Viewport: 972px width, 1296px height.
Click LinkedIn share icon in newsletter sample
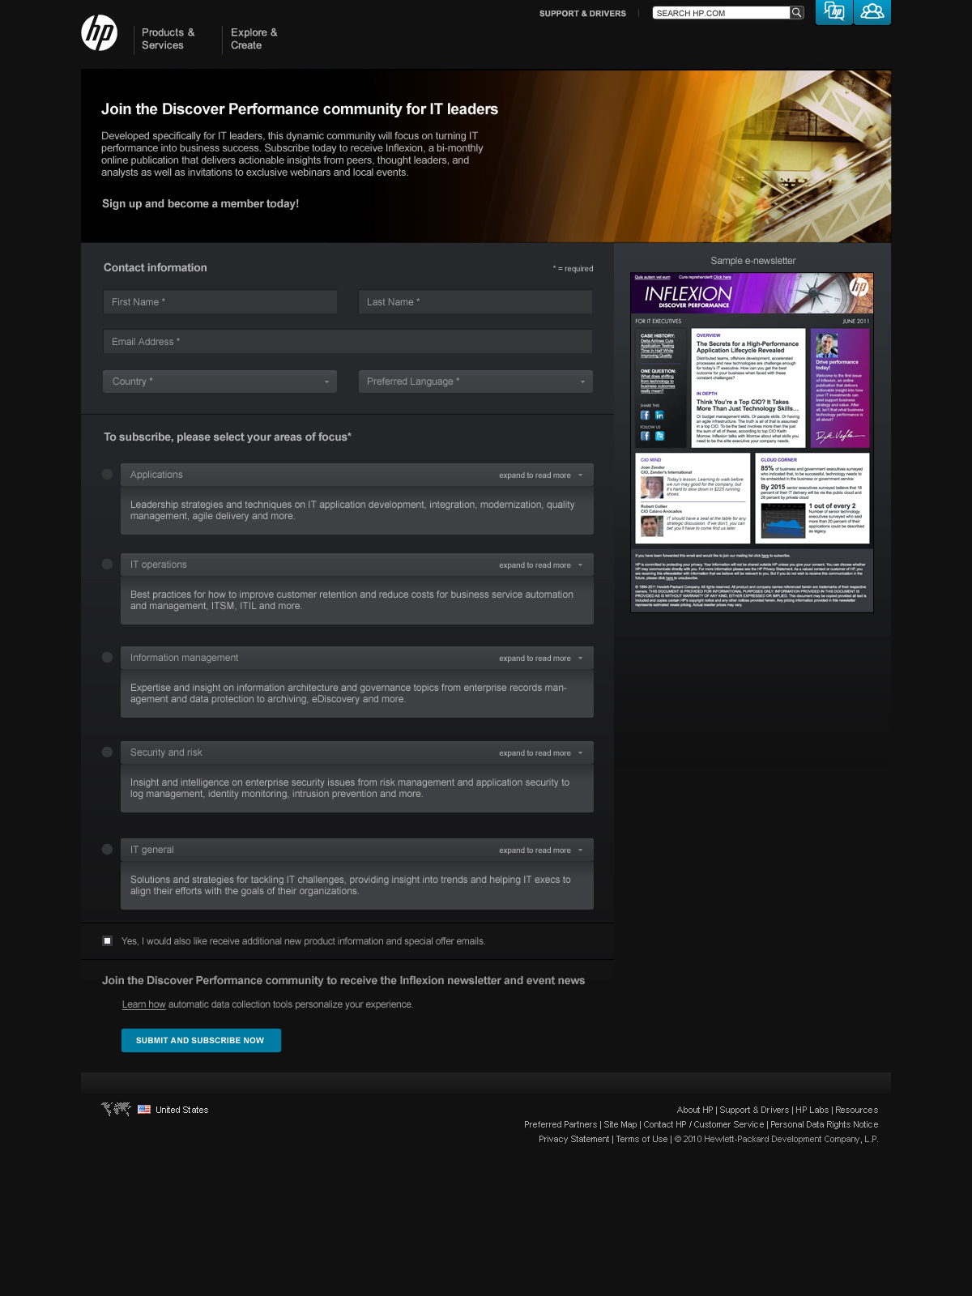[659, 416]
